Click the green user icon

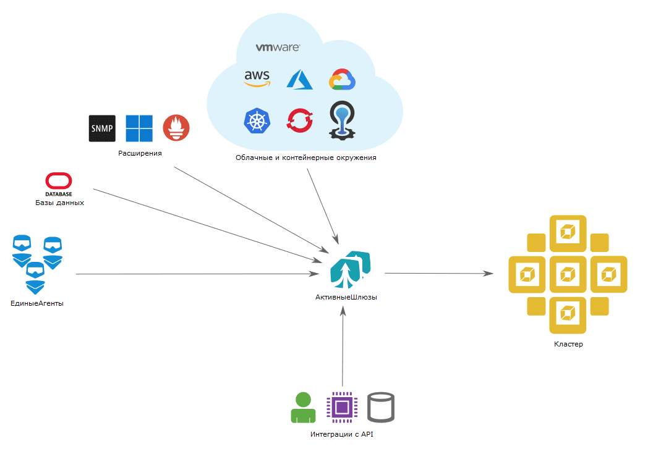(303, 408)
